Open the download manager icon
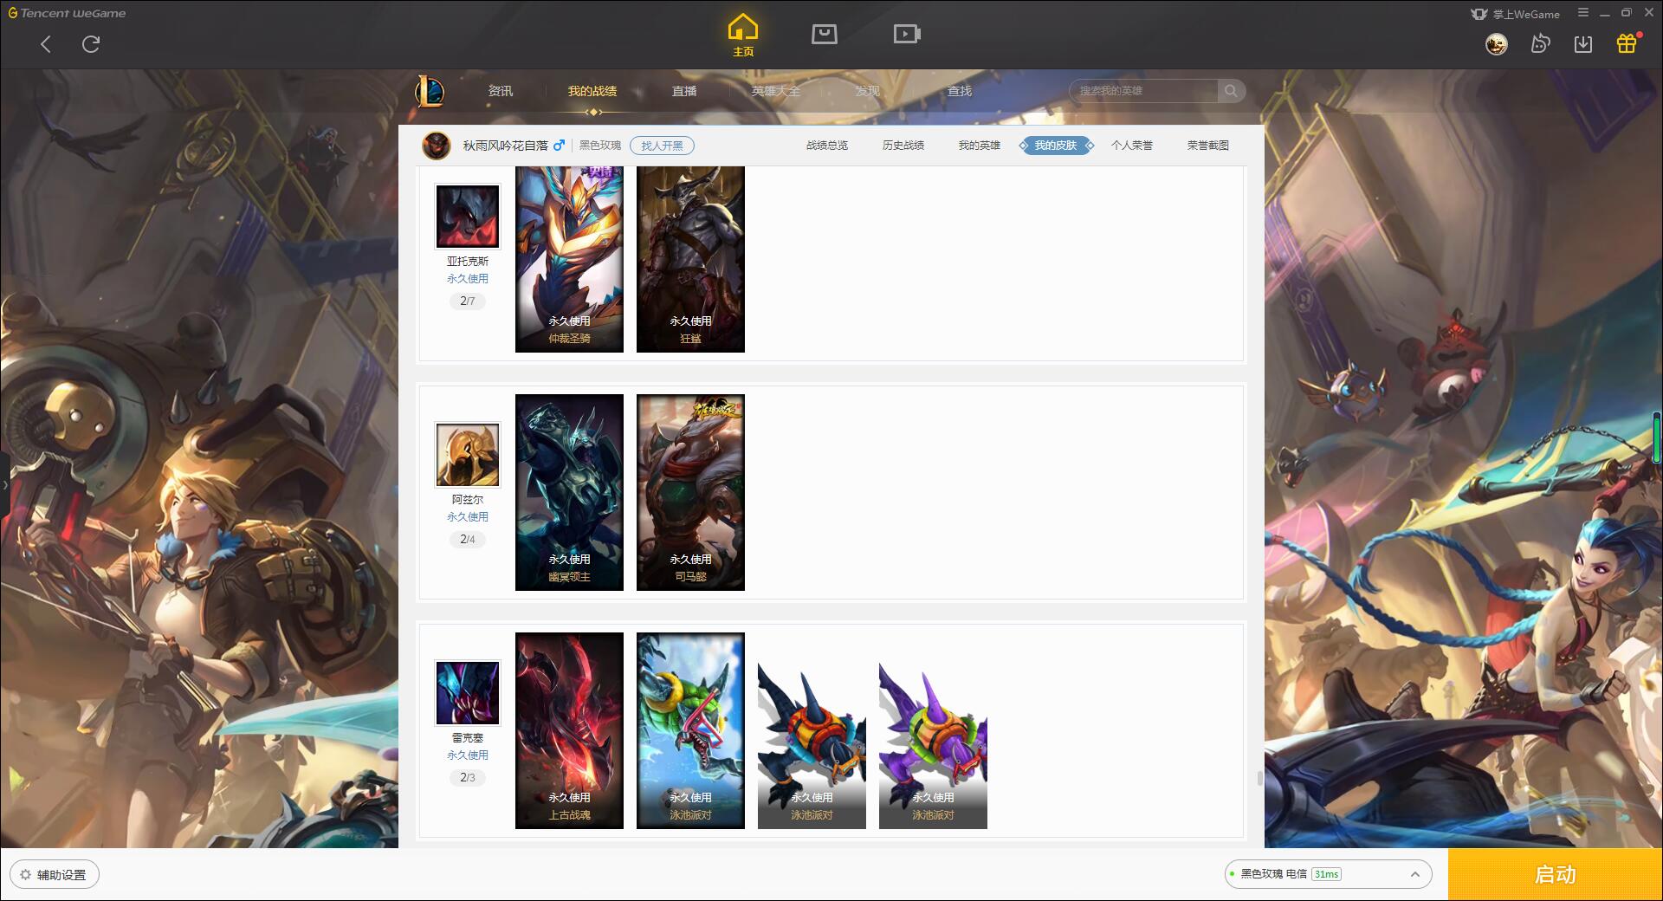Image resolution: width=1663 pixels, height=901 pixels. tap(1583, 44)
